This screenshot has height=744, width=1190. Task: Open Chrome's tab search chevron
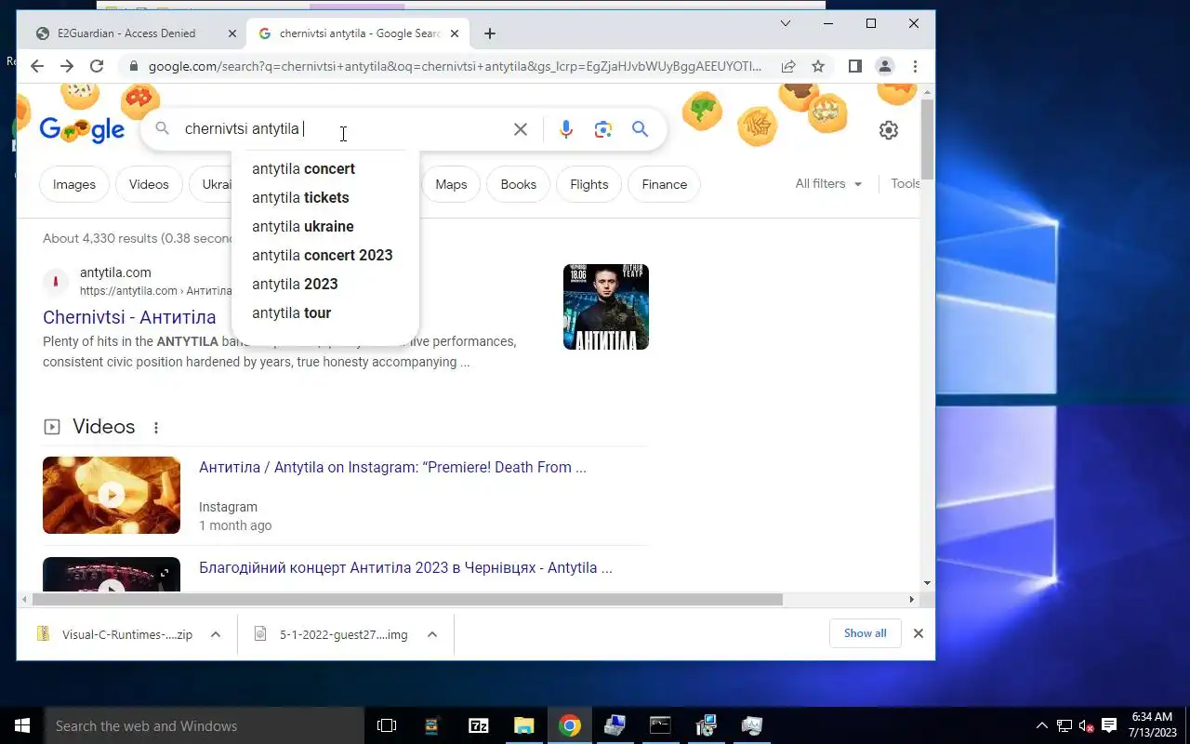(786, 23)
